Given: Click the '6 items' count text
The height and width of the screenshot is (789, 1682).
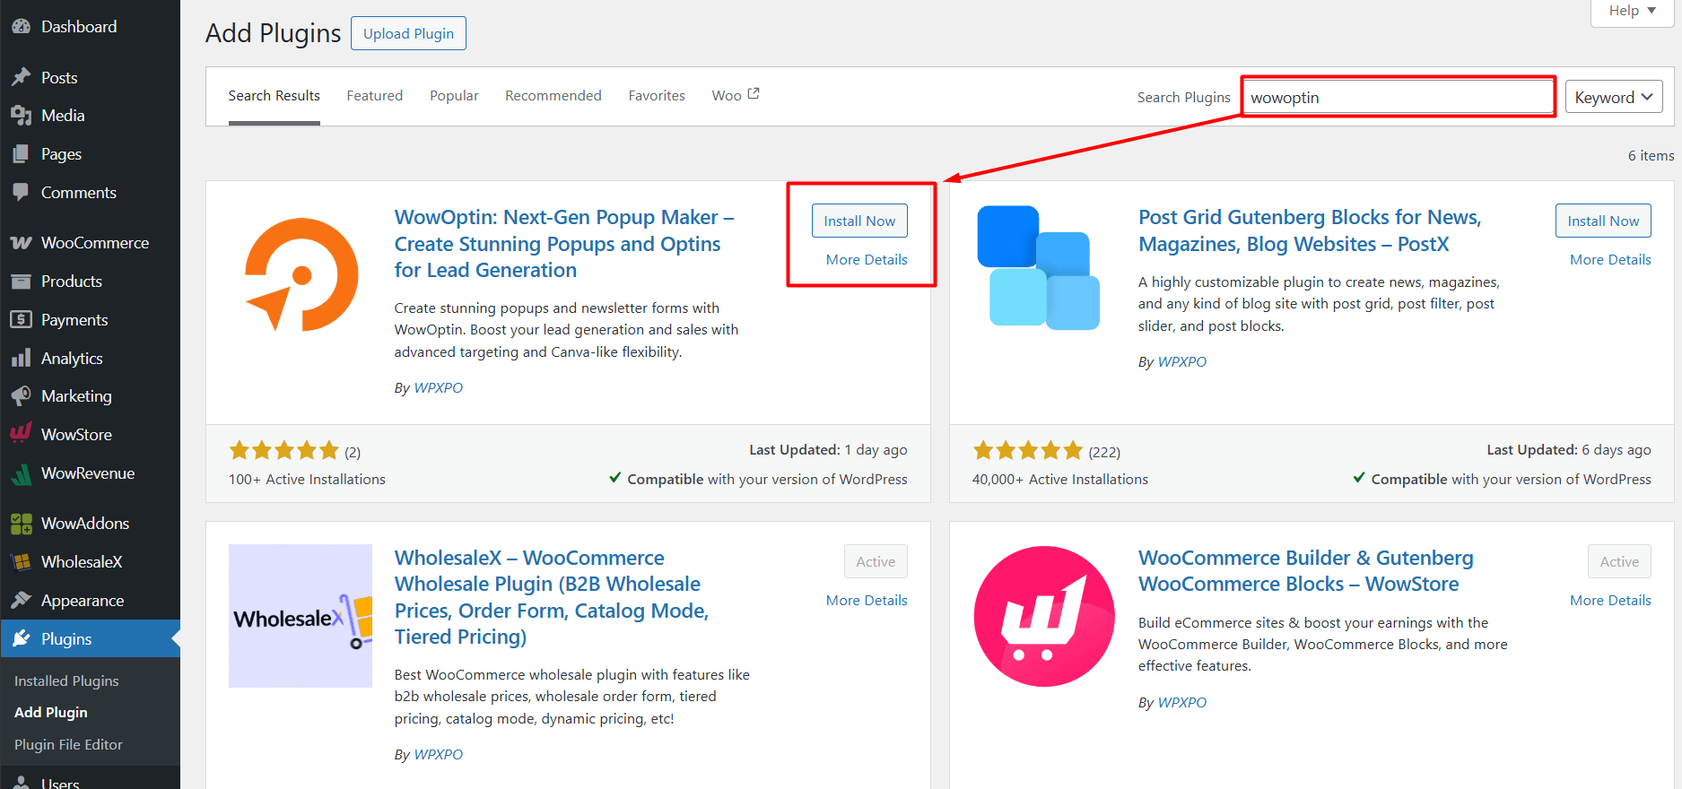Looking at the screenshot, I should click(x=1651, y=156).
